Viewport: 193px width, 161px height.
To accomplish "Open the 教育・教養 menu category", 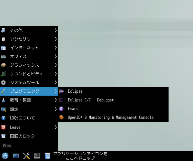I will tap(29, 100).
